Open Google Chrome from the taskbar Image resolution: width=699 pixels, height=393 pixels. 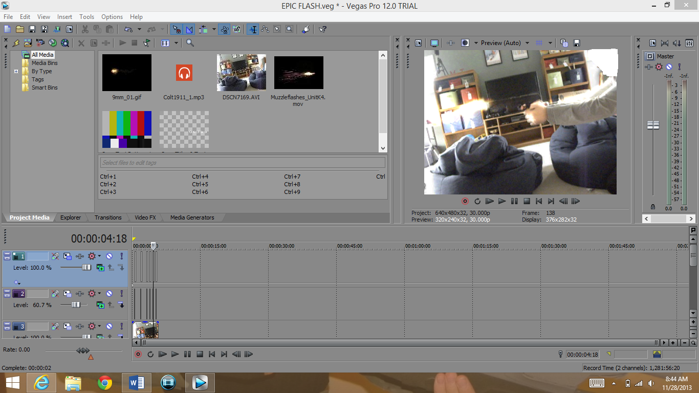point(105,382)
